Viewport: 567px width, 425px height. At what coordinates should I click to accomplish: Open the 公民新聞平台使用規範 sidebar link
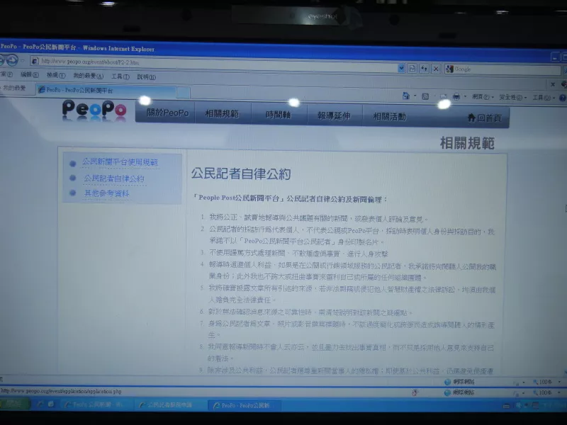click(120, 162)
